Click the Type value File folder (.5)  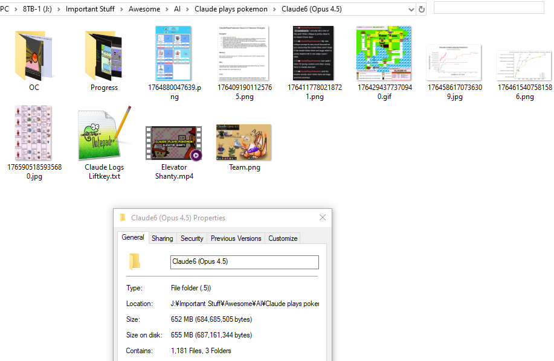pos(191,288)
